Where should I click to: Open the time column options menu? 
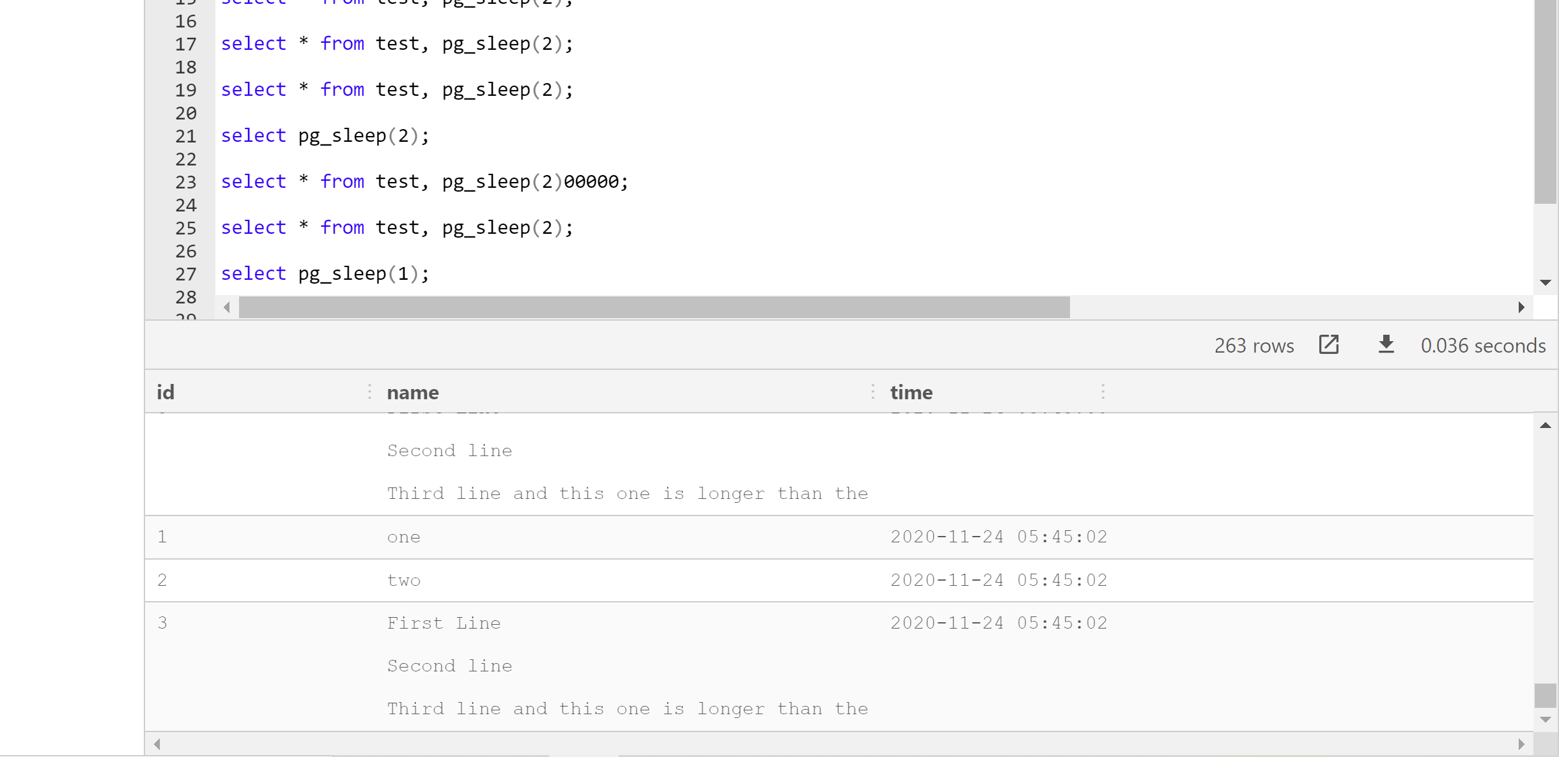(1104, 392)
